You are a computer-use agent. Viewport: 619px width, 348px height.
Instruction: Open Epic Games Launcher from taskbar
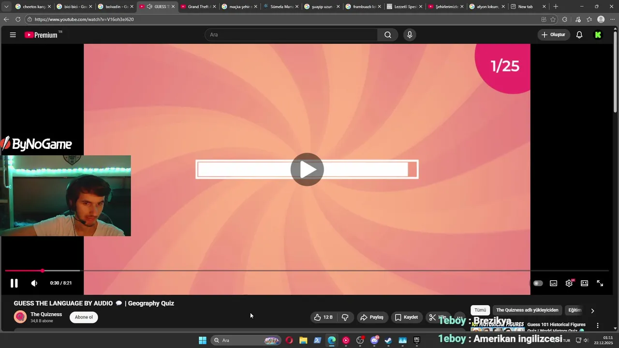(416, 340)
